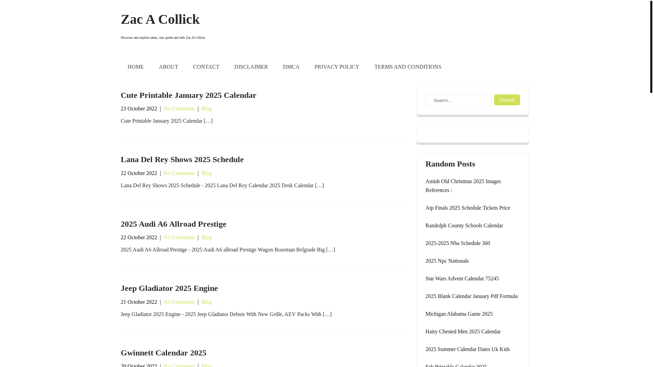Screen dimensions: 653x367
Task: Open 2025 Blank Calendar January Pdf Formula
Action: pyautogui.click(x=471, y=296)
